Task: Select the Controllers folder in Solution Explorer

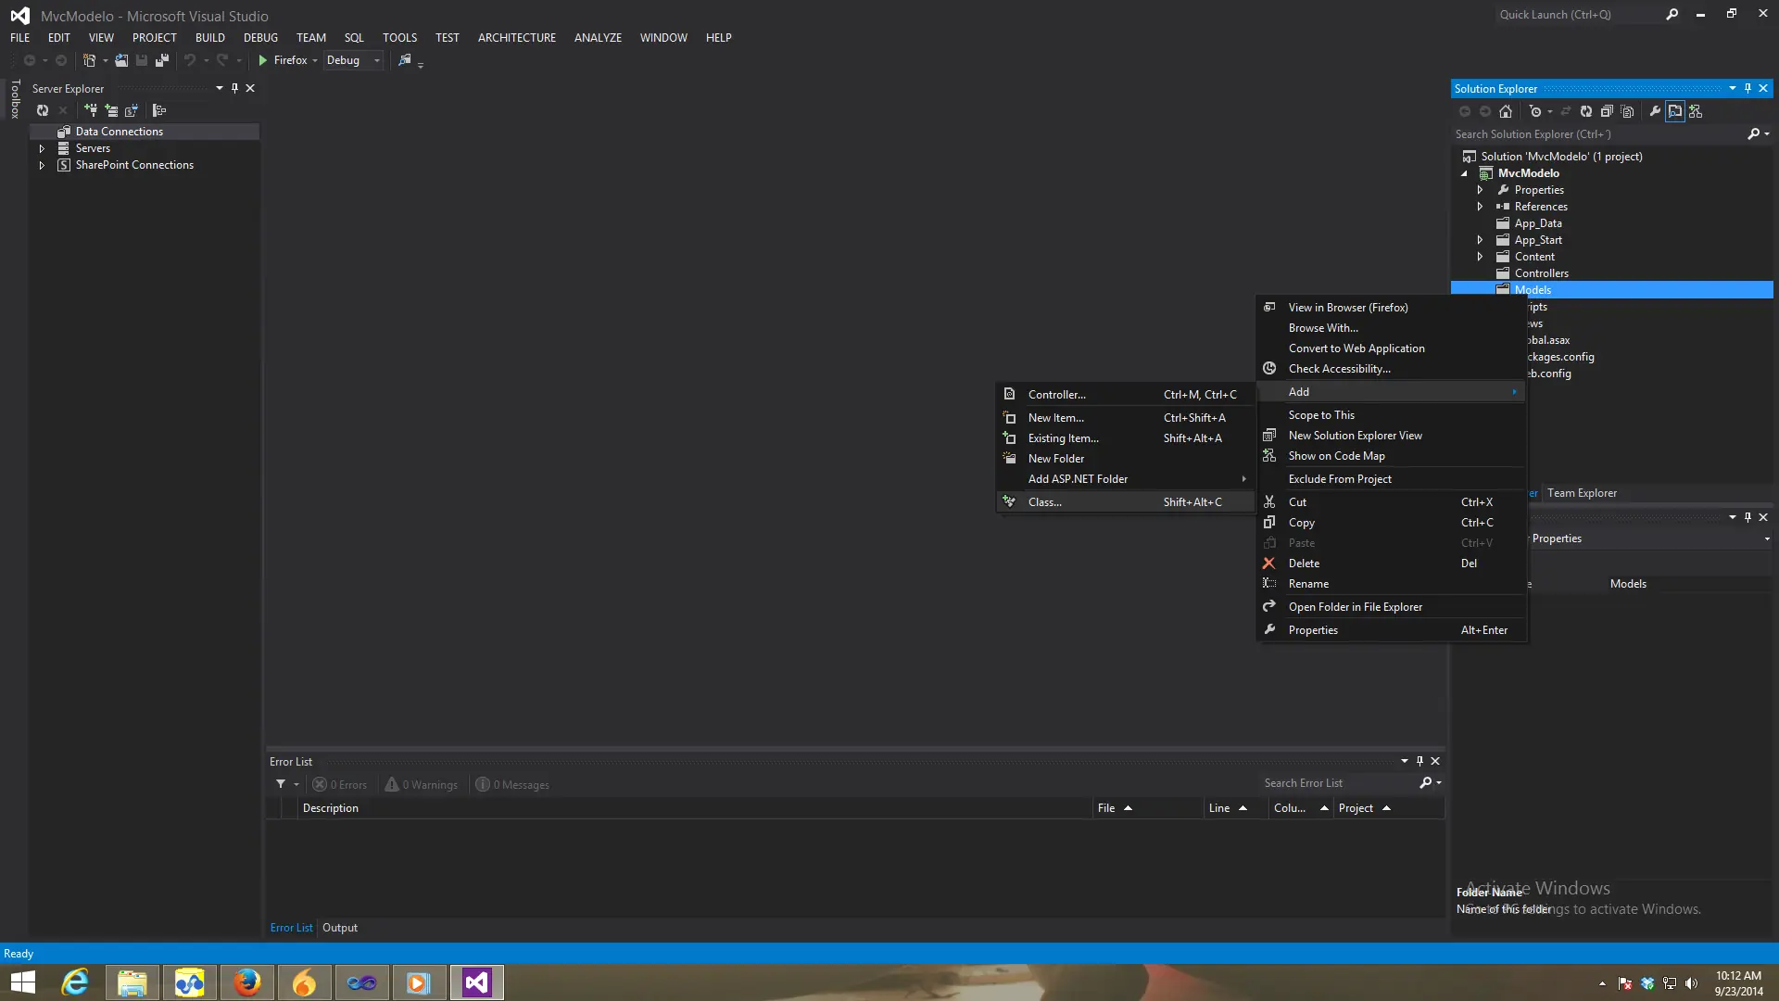Action: (1541, 273)
